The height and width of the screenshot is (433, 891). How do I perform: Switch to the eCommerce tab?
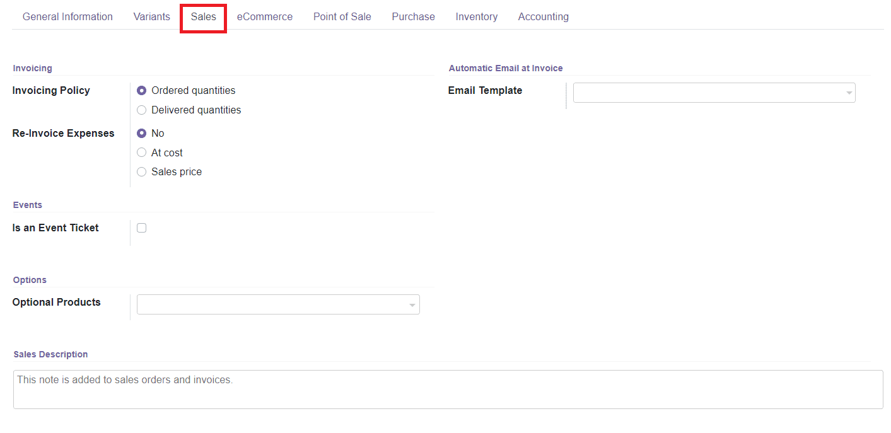coord(264,16)
